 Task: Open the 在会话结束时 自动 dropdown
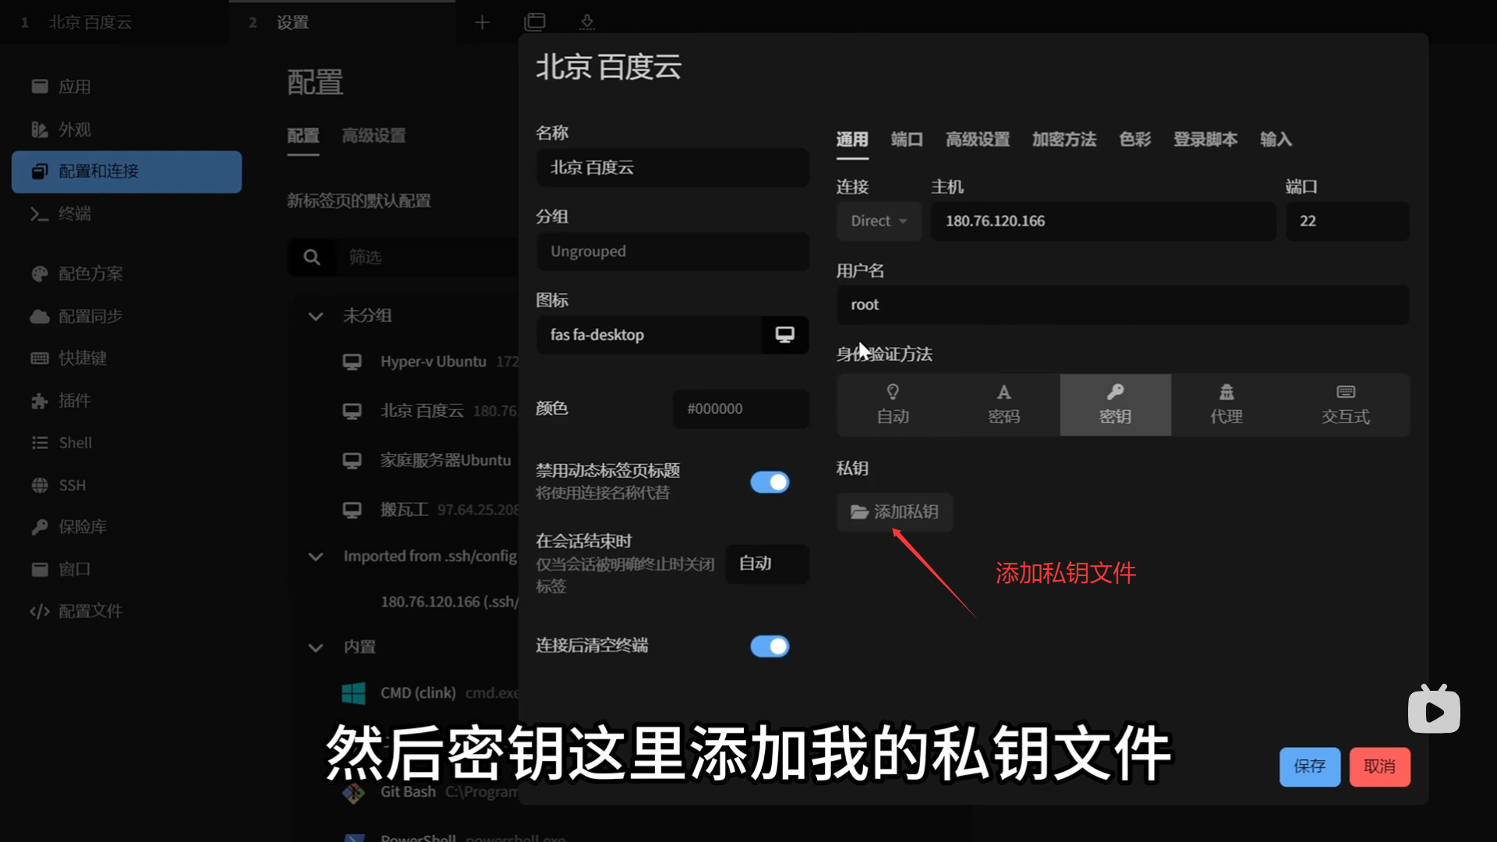tap(766, 564)
